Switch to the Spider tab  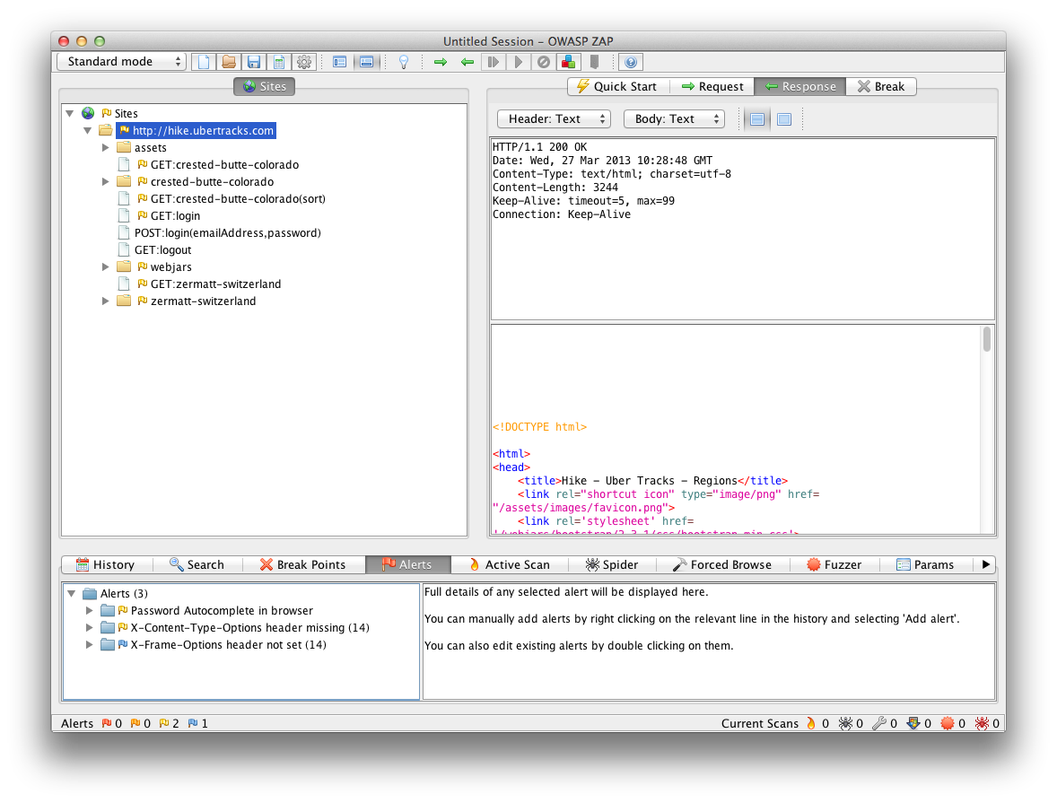point(611,564)
